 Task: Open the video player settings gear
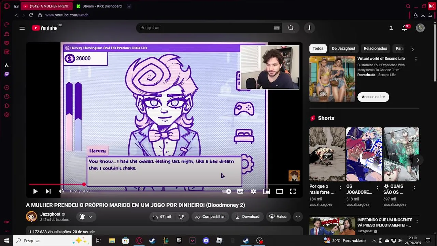(x=253, y=191)
